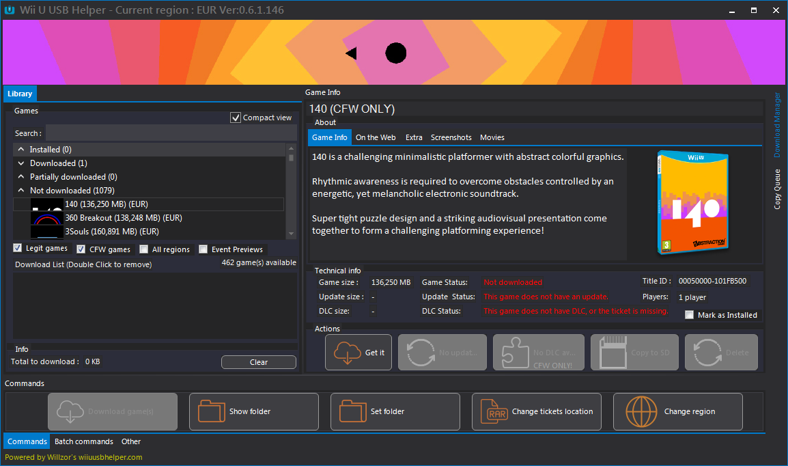Click the Show folder icon
Screen dimensions: 788x466
211,411
